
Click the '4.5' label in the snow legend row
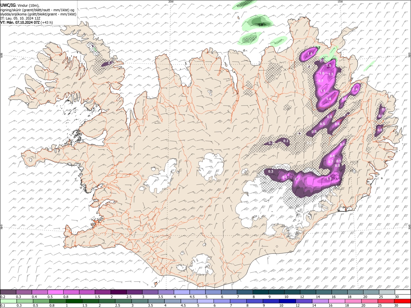192,297
